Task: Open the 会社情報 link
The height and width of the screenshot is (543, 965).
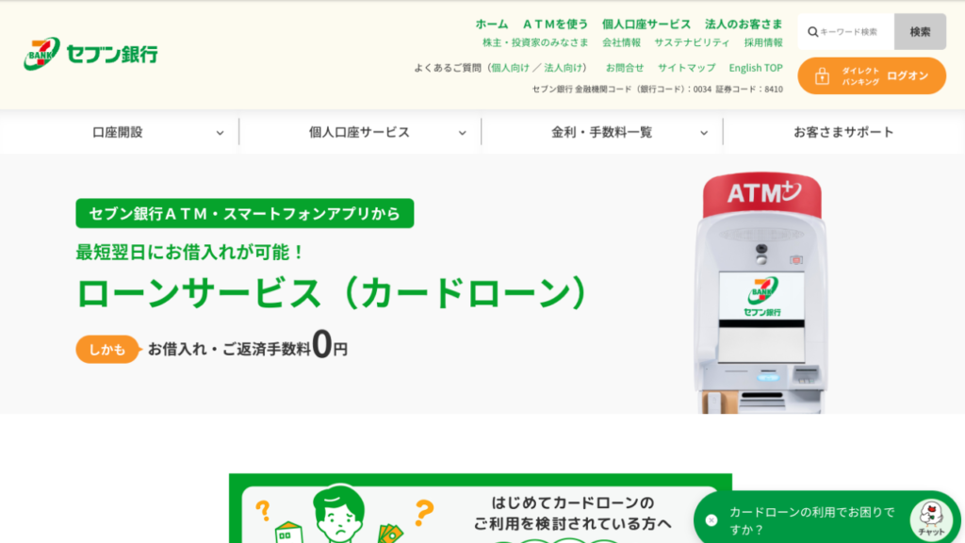Action: pos(621,42)
